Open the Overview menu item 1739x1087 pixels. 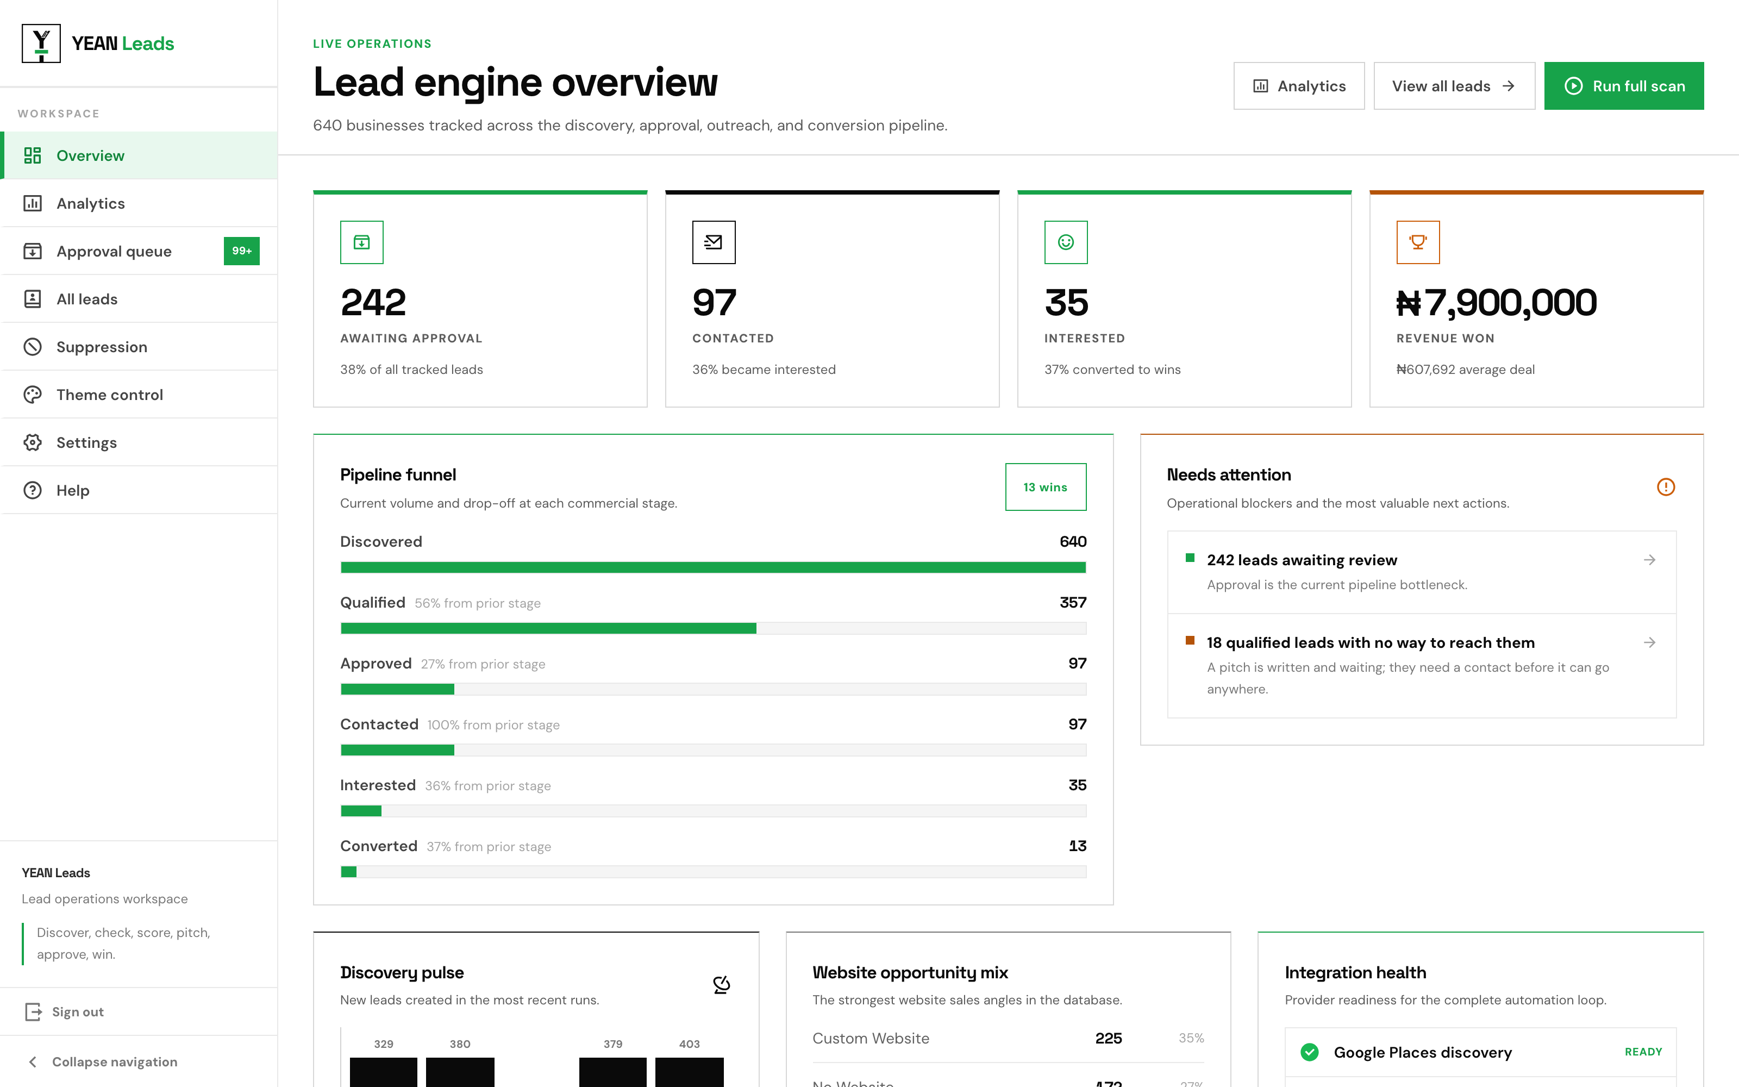tap(140, 155)
